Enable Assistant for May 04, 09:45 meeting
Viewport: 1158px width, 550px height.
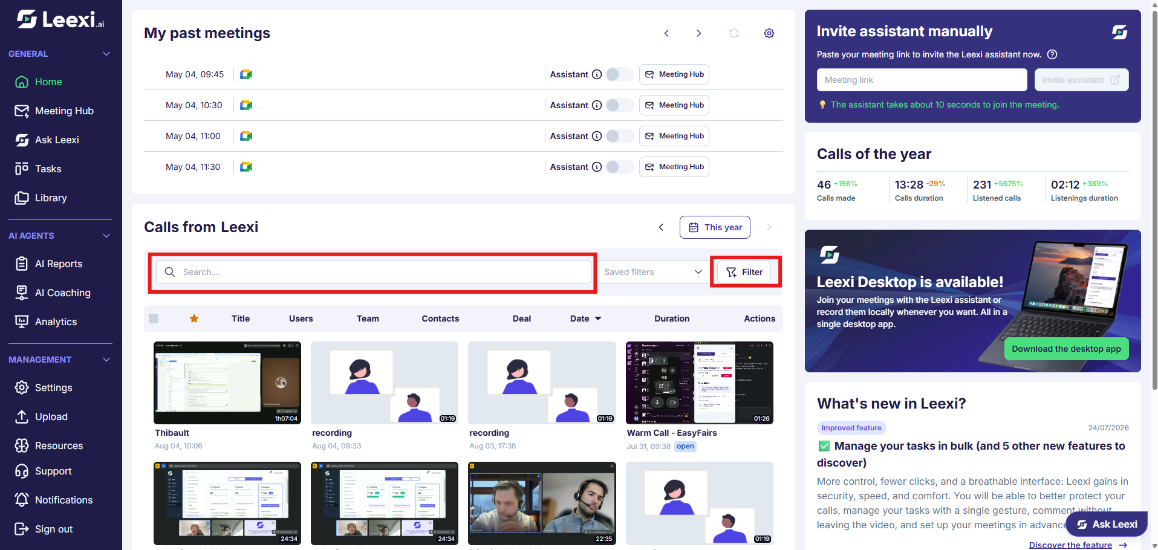coord(619,74)
